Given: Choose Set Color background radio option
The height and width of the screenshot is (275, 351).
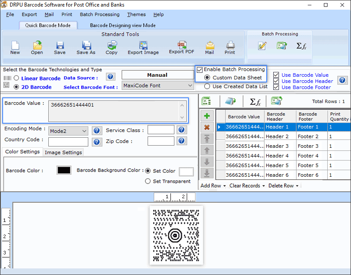Looking at the screenshot, I should 148,171.
